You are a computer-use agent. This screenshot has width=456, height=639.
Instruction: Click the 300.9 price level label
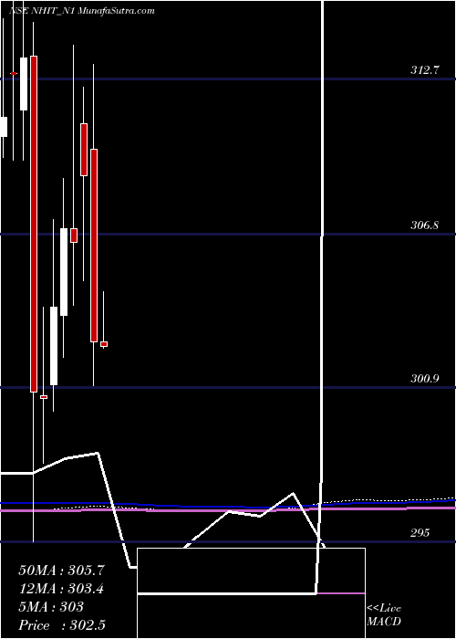(x=424, y=379)
